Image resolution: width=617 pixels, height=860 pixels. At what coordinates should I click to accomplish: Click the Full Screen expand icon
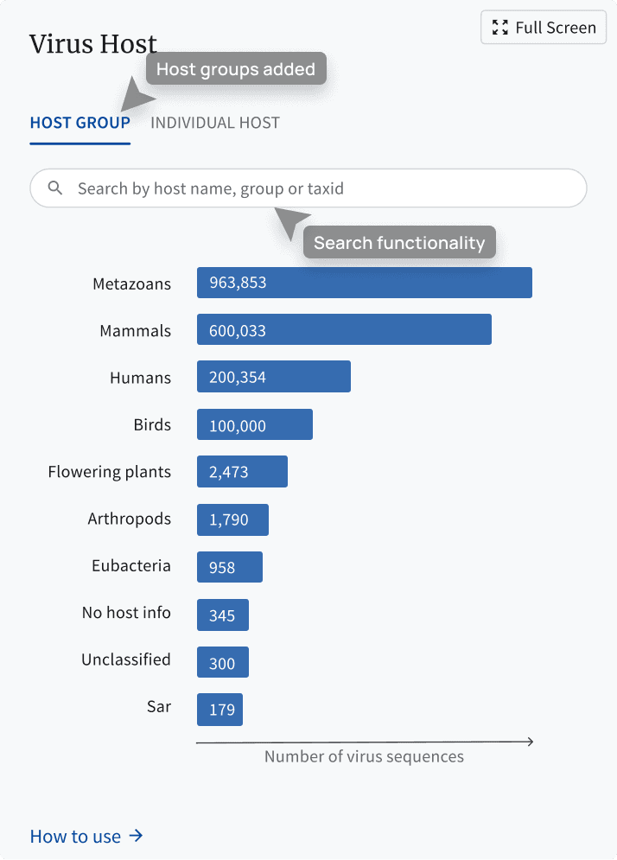[x=499, y=28]
